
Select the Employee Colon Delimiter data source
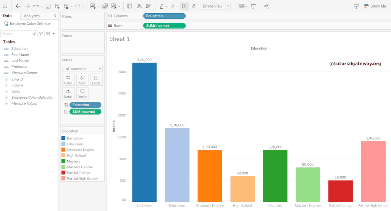[x=27, y=24]
